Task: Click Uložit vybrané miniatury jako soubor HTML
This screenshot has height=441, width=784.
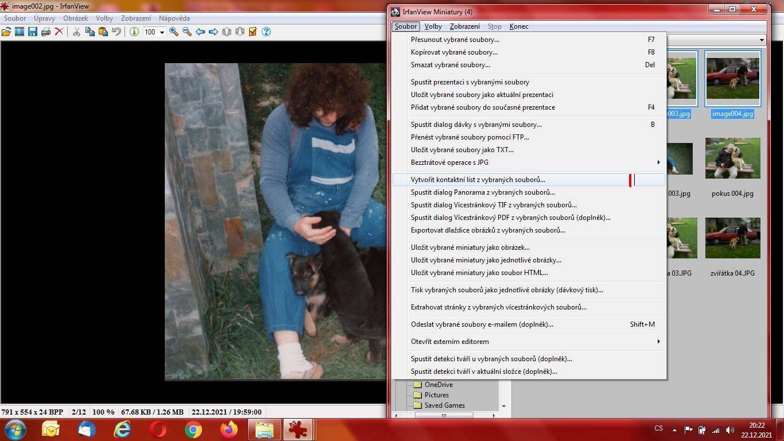Action: 529,273
